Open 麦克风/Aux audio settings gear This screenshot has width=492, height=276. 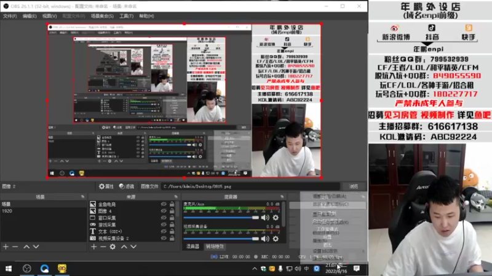coord(276,218)
